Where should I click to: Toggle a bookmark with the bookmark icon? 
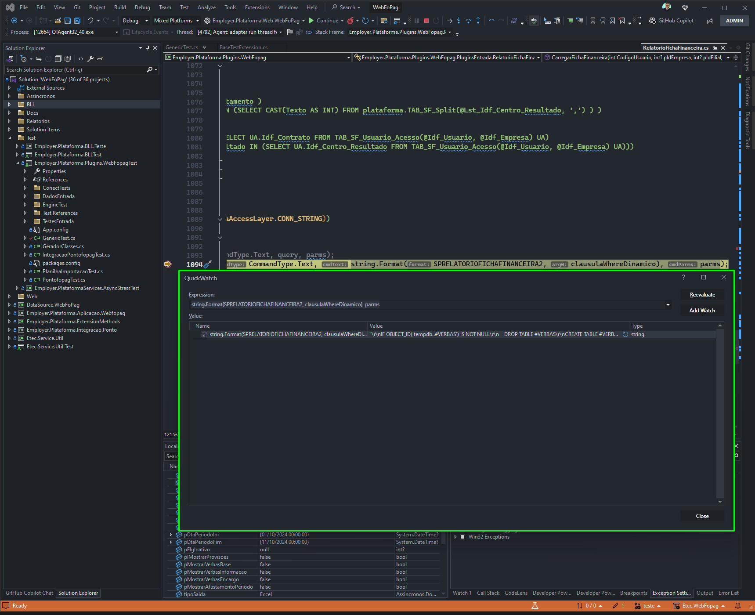click(x=592, y=21)
